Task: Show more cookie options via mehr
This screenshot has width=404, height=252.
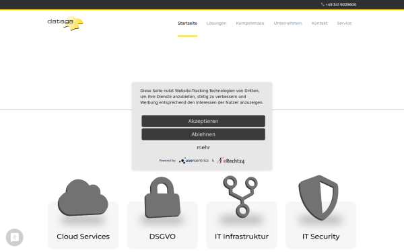Action: (x=203, y=148)
